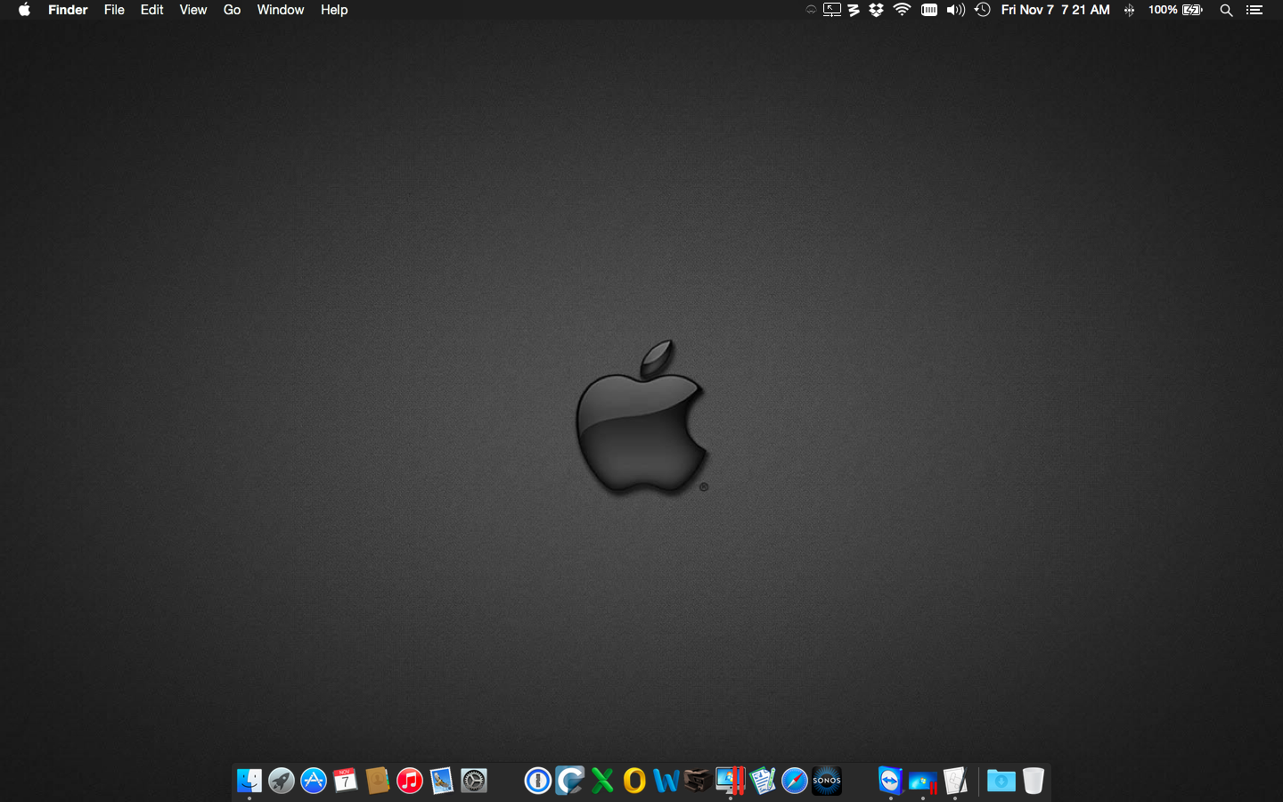Image resolution: width=1283 pixels, height=802 pixels.
Task: Click the Fri Nov 7 clock
Action: (1056, 10)
